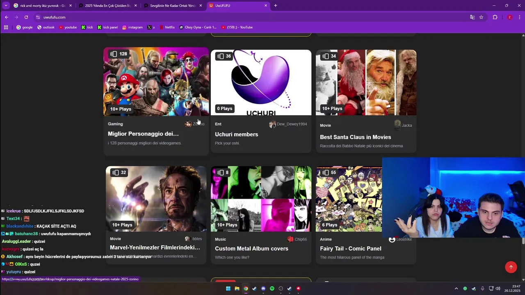Click the Uchuri members title
Image resolution: width=525 pixels, height=295 pixels.
coord(236,134)
